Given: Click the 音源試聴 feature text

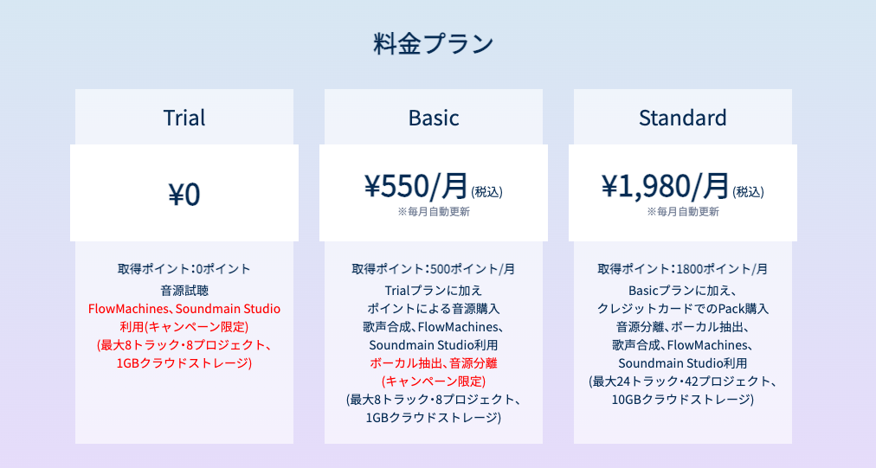Looking at the screenshot, I should (x=184, y=290).
